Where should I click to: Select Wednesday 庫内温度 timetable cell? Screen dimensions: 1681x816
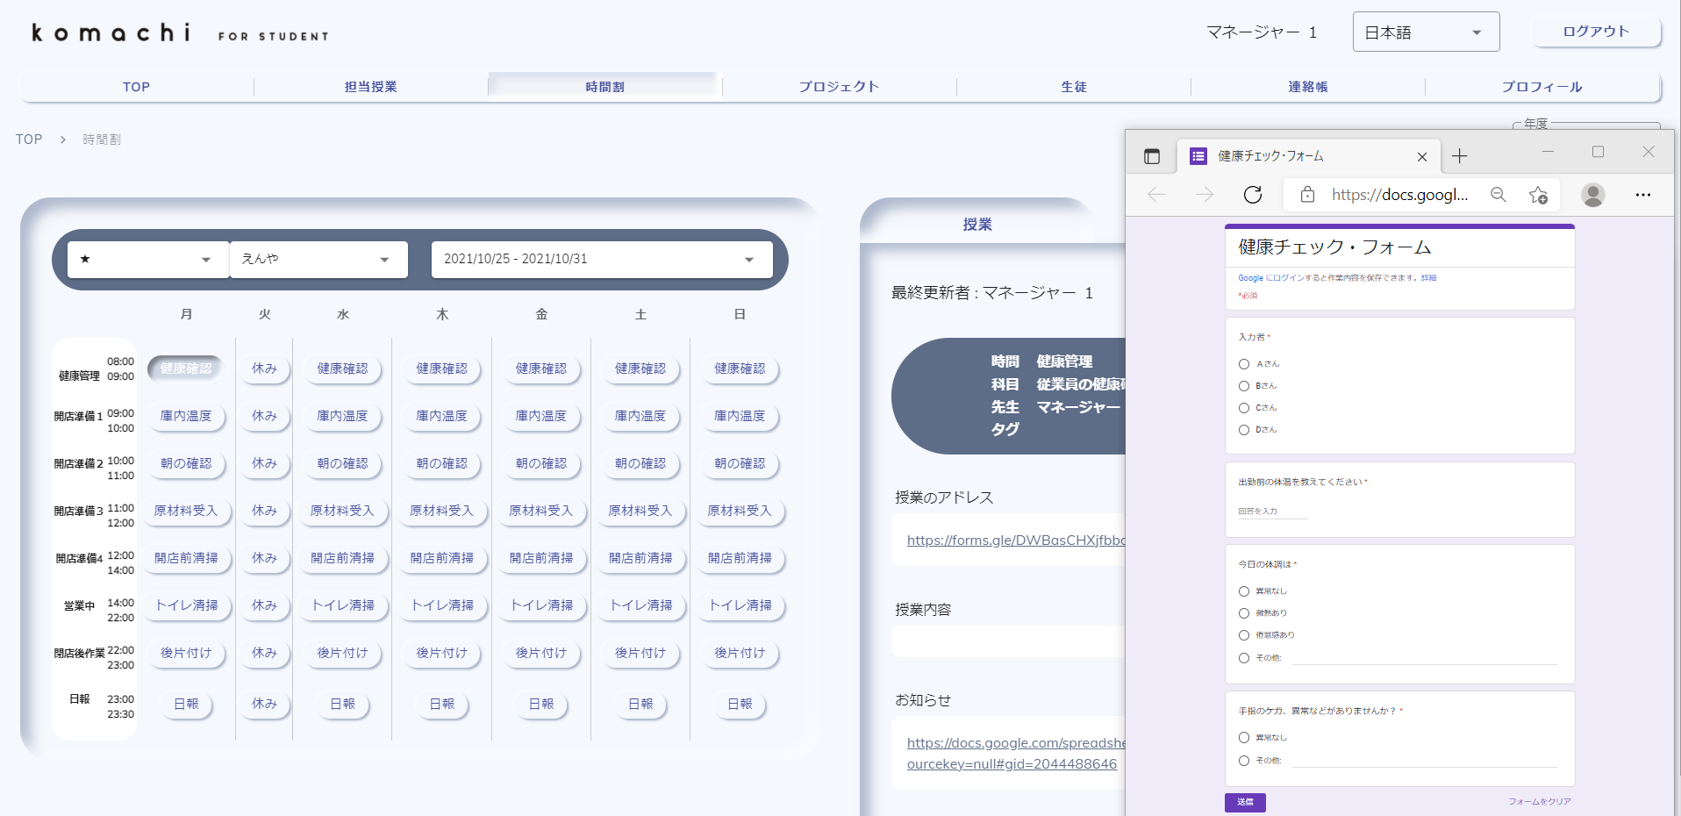click(x=342, y=416)
